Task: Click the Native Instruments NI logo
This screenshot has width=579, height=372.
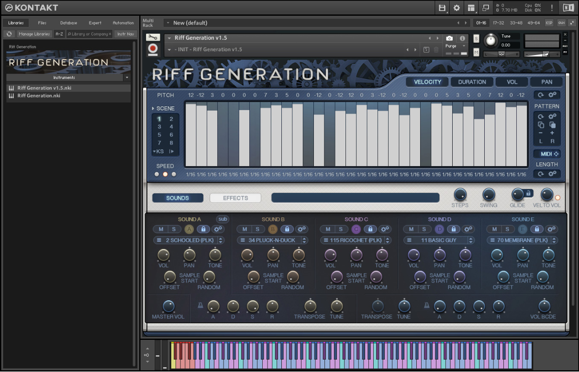Action: (568, 8)
